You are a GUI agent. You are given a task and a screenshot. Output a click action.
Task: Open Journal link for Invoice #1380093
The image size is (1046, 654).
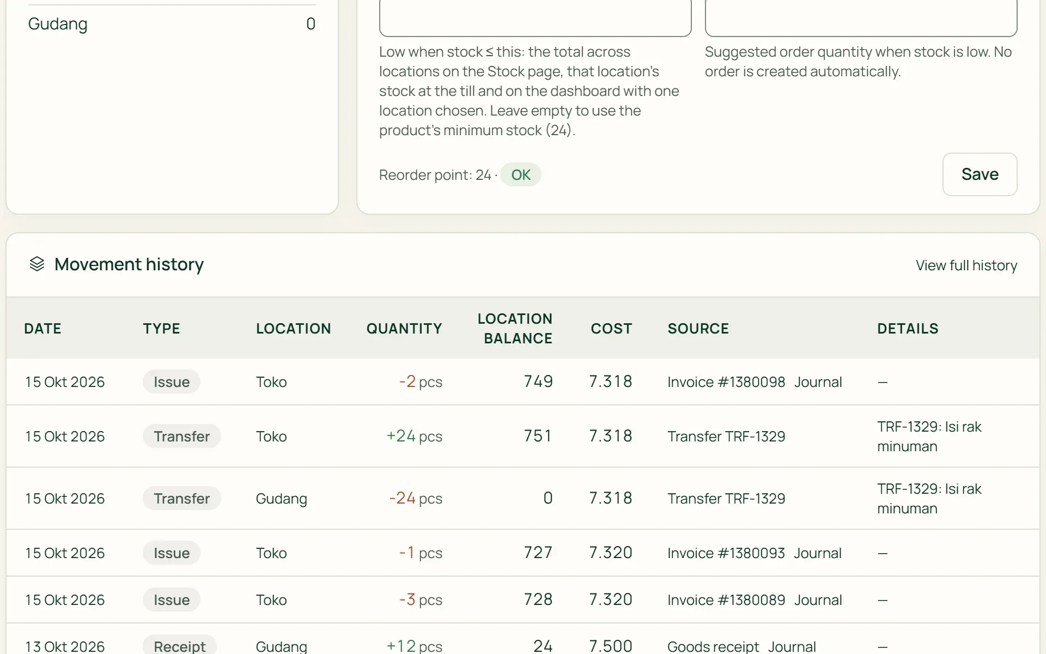click(x=817, y=553)
